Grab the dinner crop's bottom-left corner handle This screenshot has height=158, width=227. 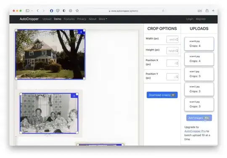coord(21,132)
